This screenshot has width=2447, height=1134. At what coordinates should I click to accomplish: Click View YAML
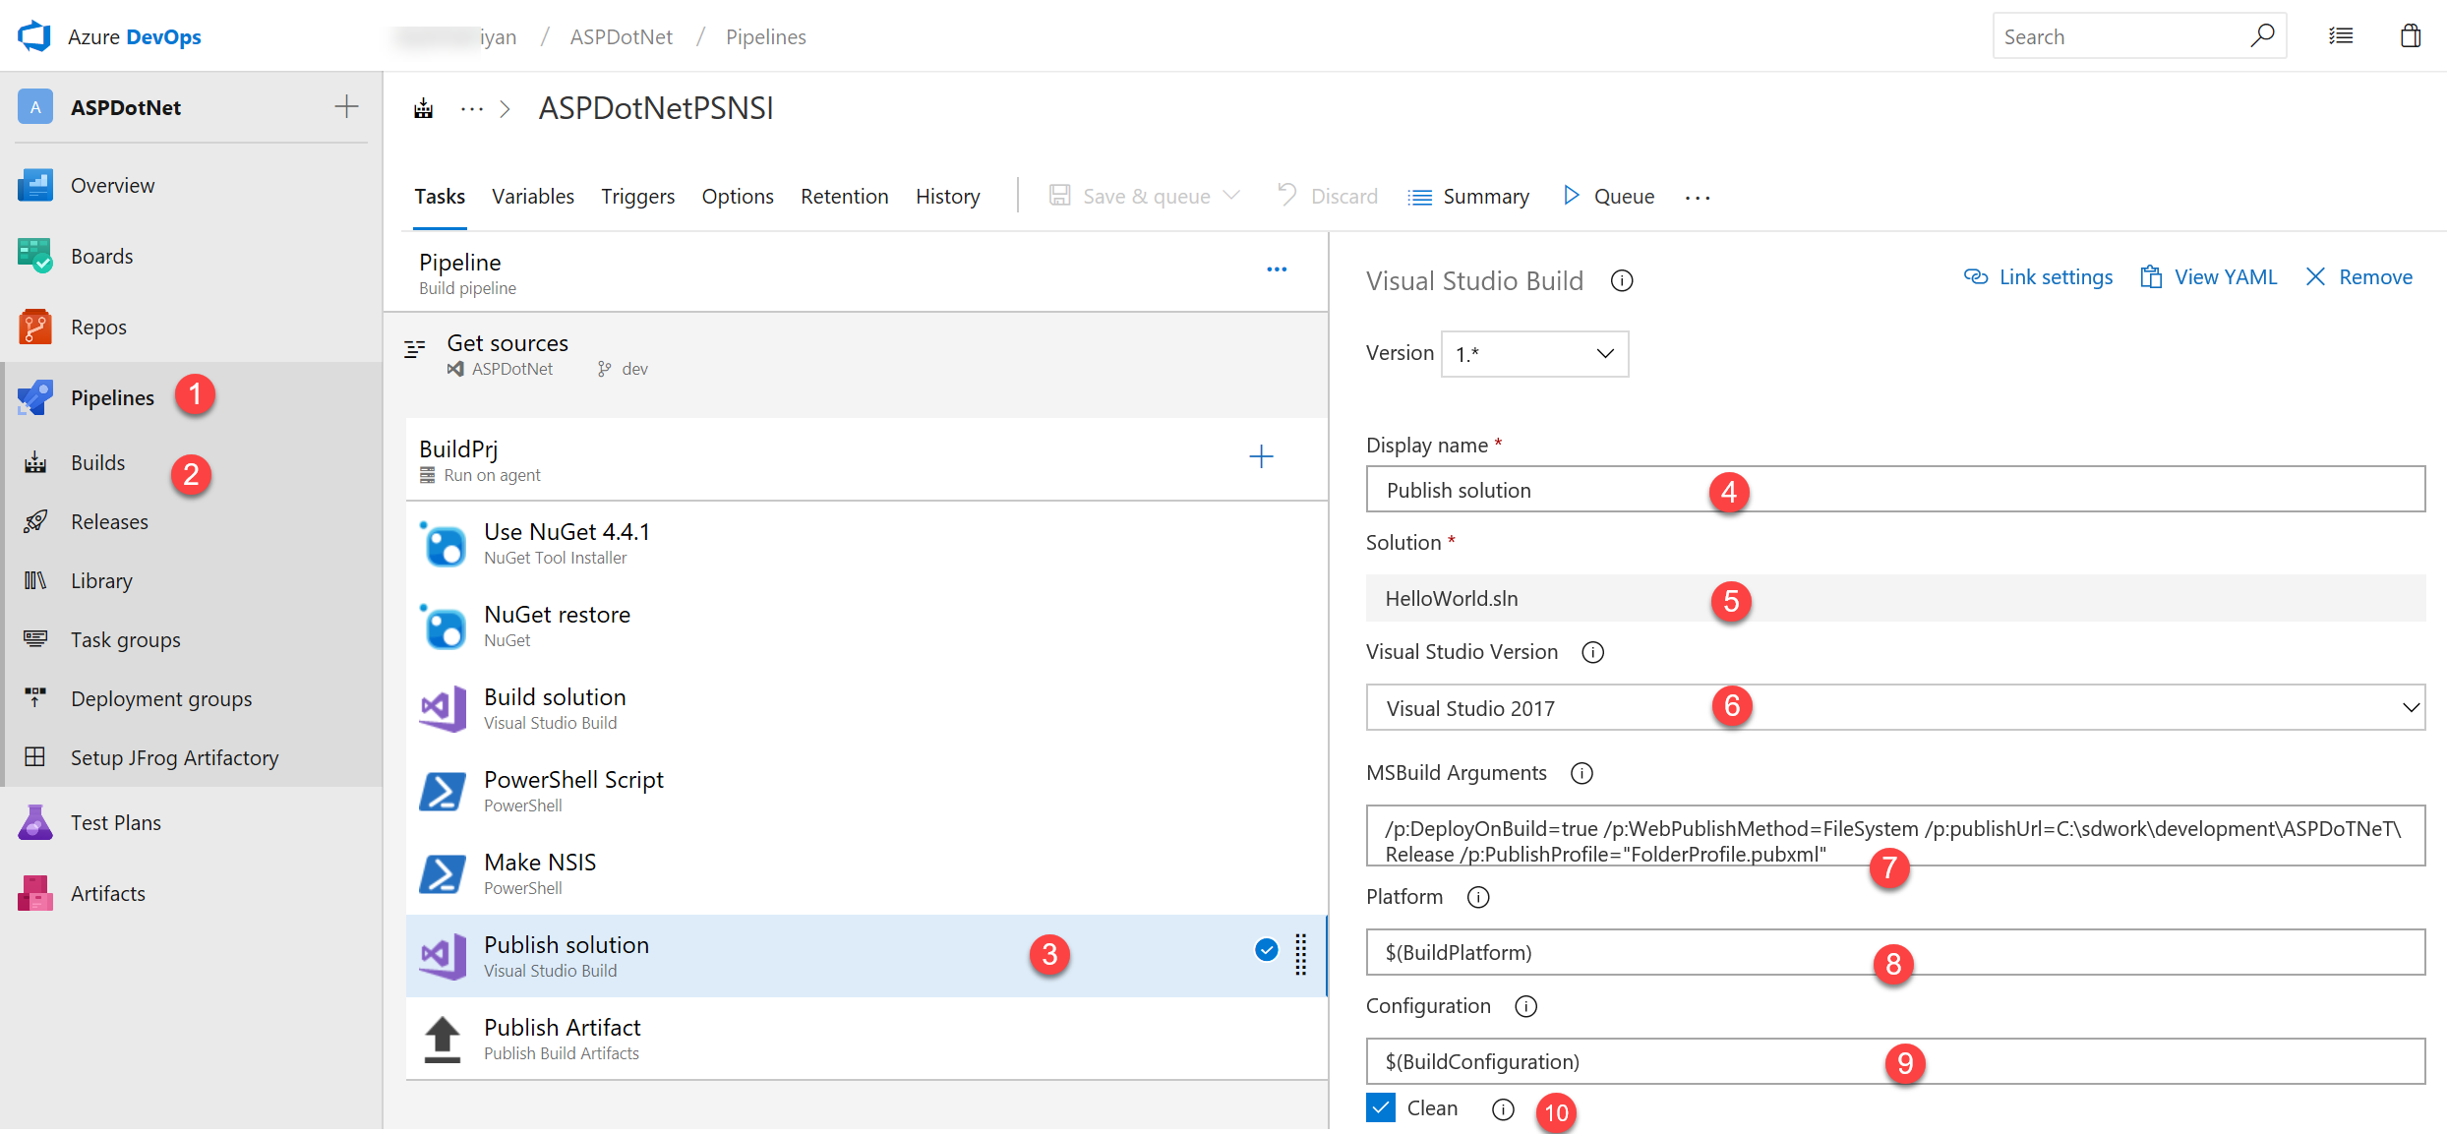pos(2209,277)
